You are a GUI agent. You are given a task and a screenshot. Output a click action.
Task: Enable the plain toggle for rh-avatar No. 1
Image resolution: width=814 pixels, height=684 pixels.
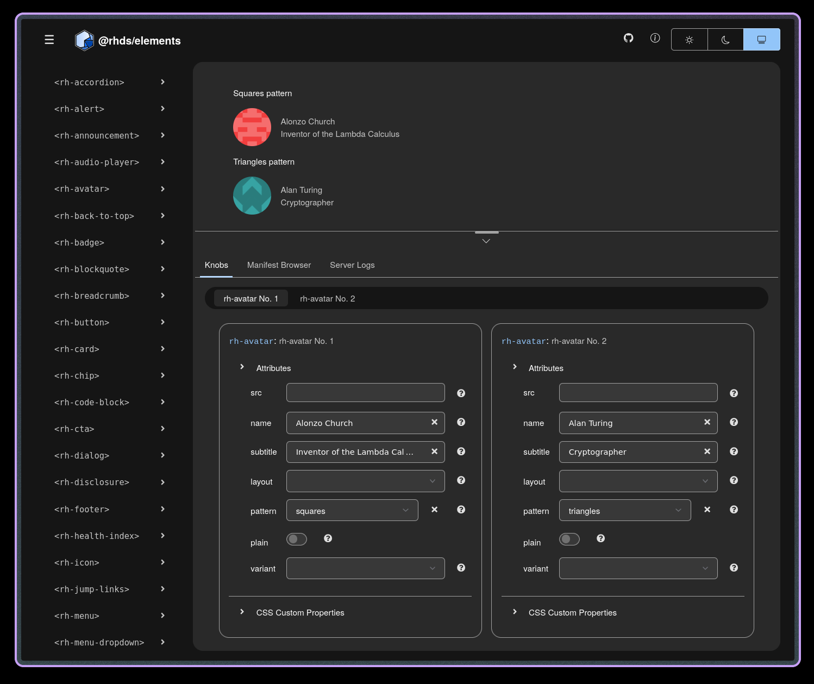[297, 539]
